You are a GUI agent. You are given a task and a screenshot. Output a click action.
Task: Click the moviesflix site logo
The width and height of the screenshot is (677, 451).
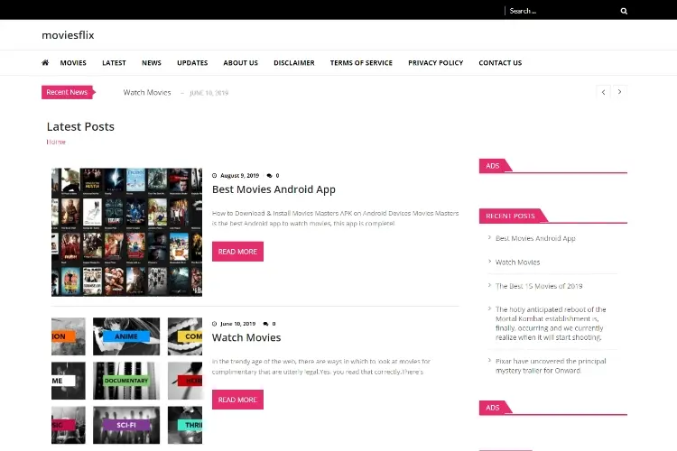tap(68, 35)
